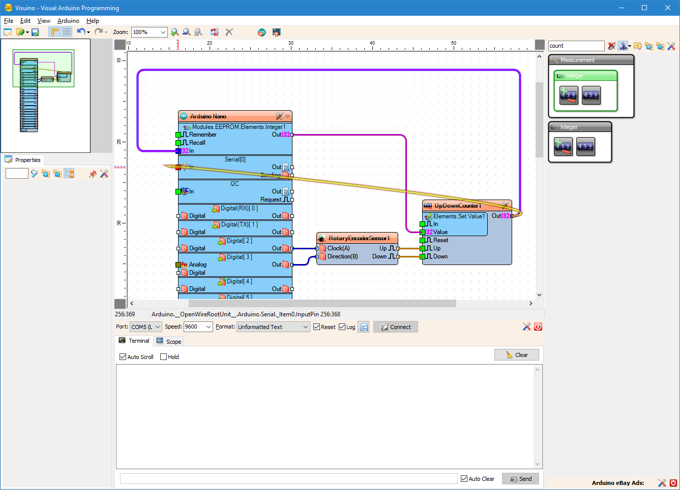680x490 pixels.
Task: Switch to the Terminal tab
Action: (x=134, y=341)
